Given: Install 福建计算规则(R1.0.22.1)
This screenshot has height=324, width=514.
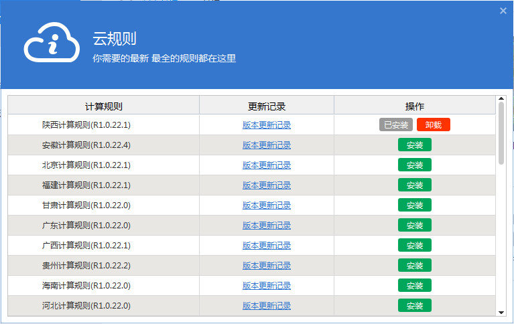Looking at the screenshot, I should [415, 185].
